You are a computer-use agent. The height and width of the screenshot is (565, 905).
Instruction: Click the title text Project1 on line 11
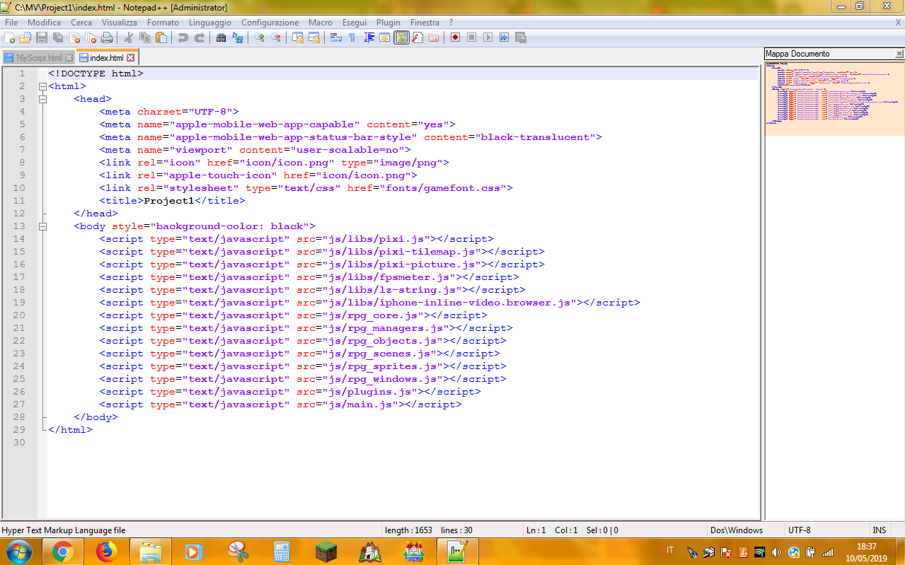coord(169,201)
